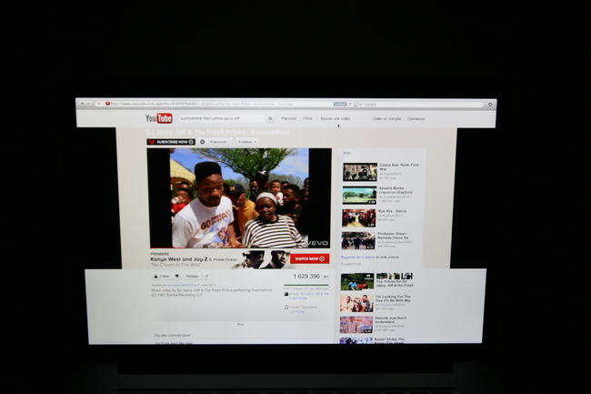Screen dimensions: 591x394
Task: Click the thumbs down dislike icon
Action: [176, 277]
